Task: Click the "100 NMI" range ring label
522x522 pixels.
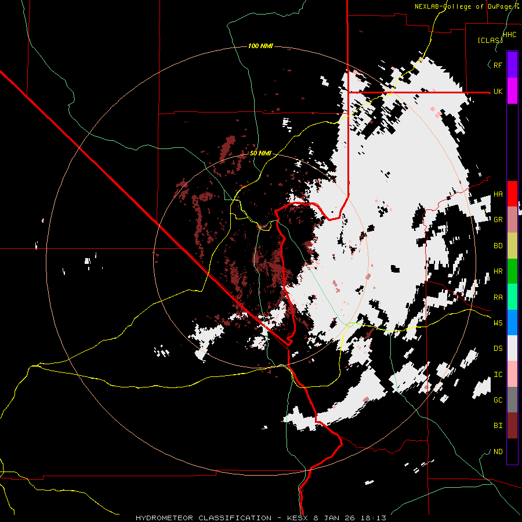Action: click(260, 46)
